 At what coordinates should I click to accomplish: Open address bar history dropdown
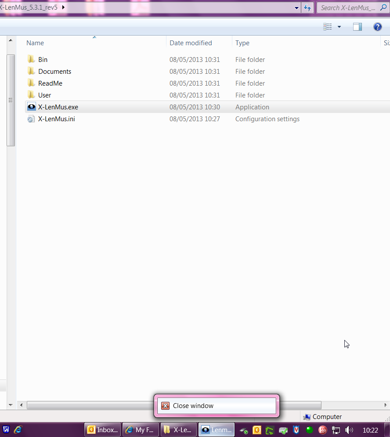296,8
